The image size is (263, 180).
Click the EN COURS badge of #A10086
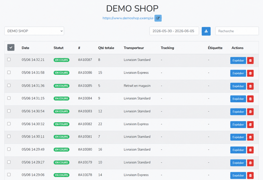61,73
